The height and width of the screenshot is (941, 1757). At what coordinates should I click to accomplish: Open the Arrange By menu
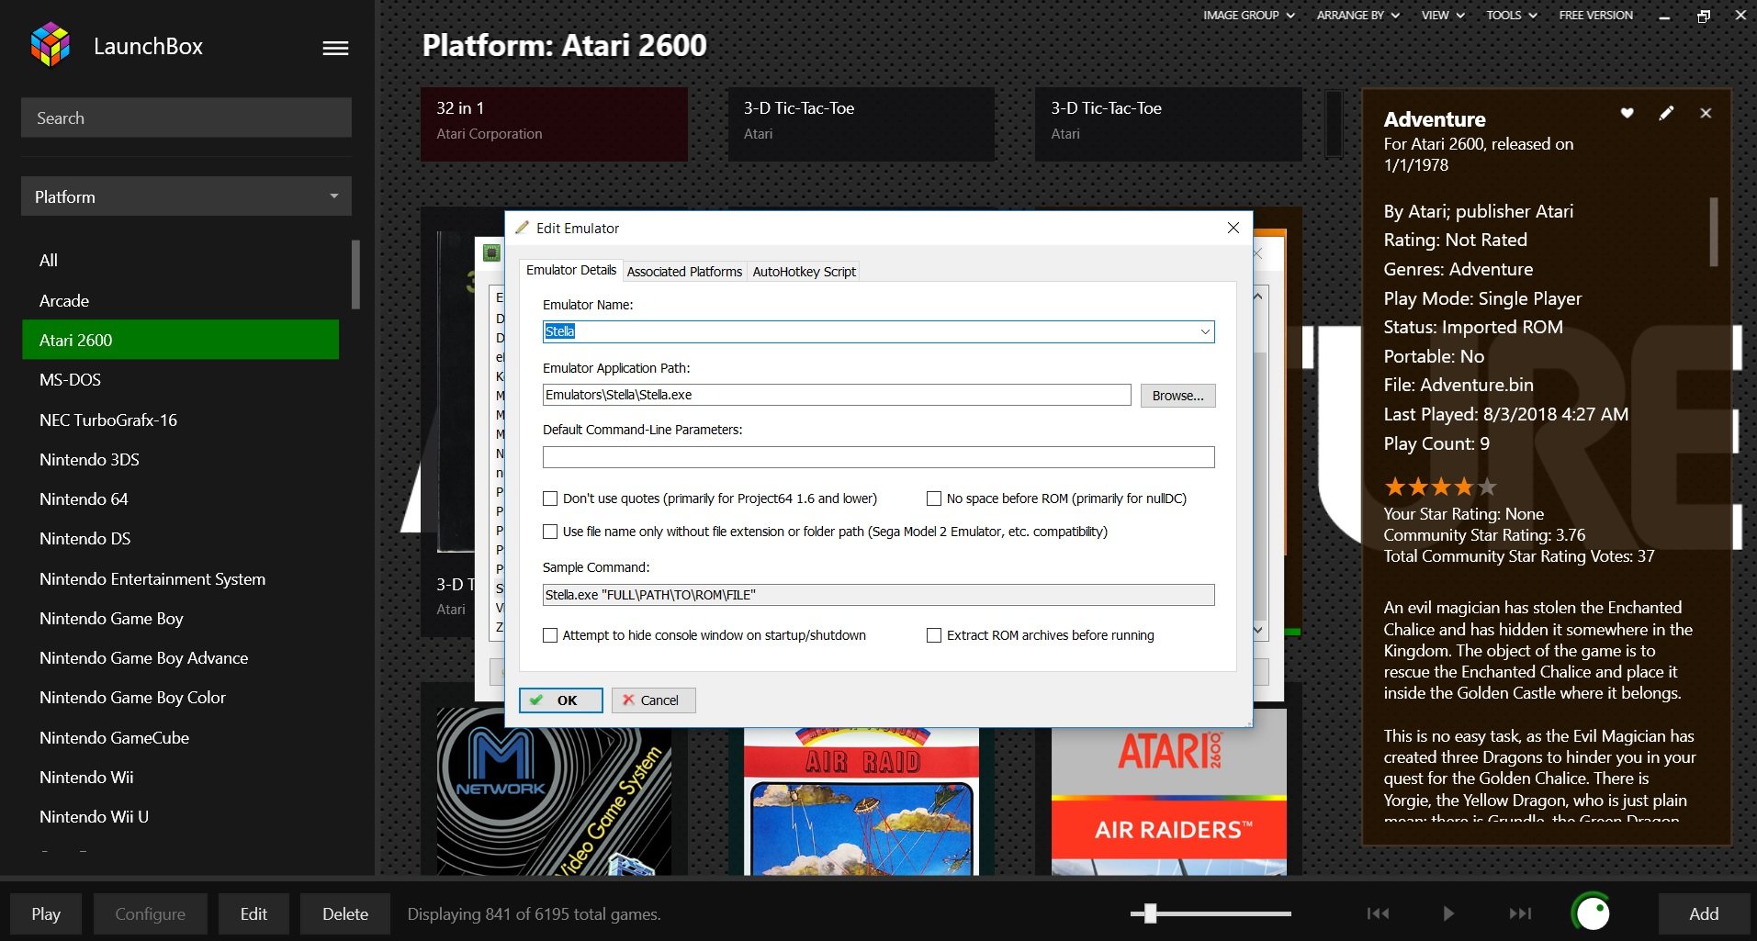(1357, 15)
